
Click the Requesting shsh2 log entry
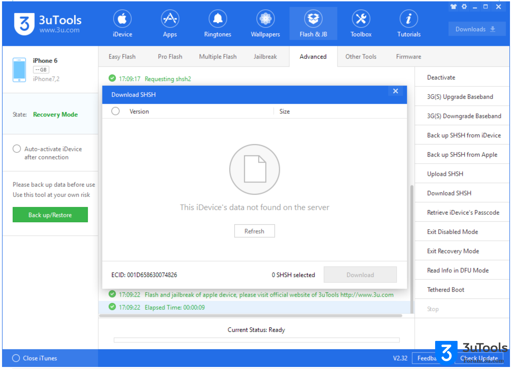[168, 79]
